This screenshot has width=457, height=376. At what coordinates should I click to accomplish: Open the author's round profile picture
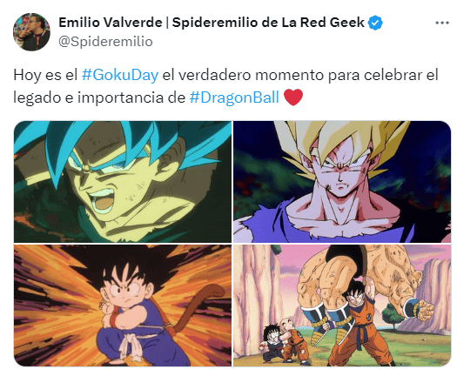[x=31, y=32]
